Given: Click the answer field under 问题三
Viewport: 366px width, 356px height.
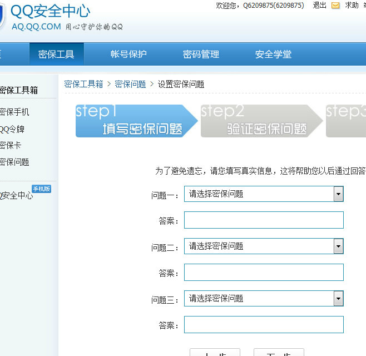Looking at the screenshot, I should coord(264,324).
